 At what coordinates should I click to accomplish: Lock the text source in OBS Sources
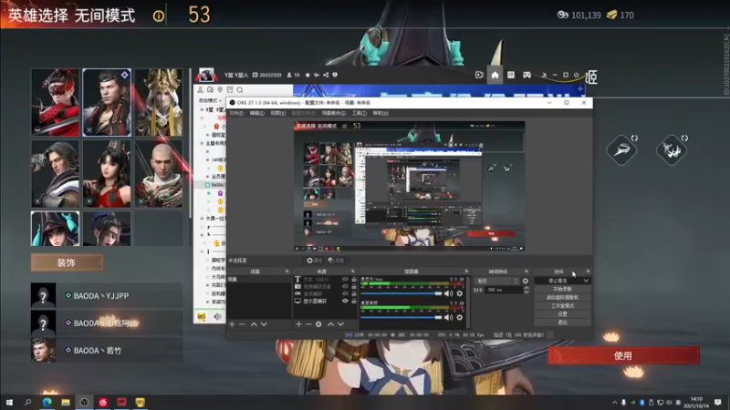[x=354, y=280]
